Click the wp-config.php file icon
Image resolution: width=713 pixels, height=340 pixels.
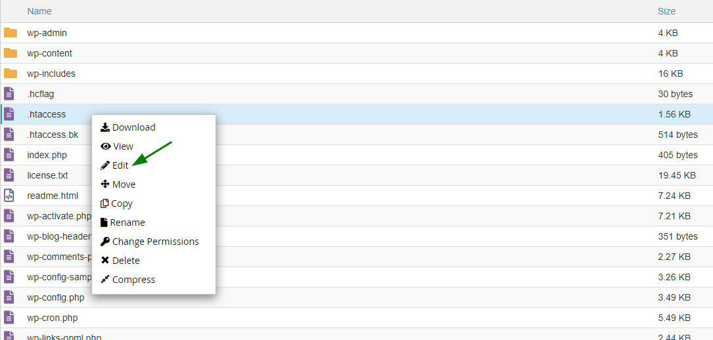coord(9,297)
